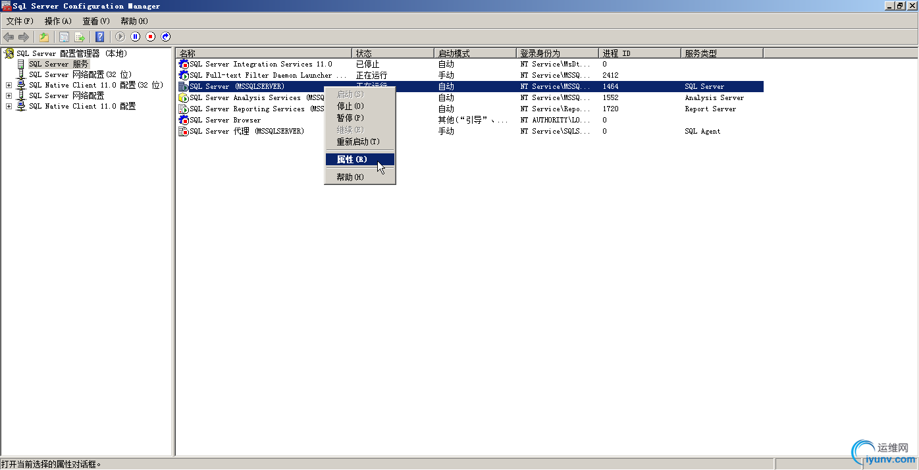Click 手动 start mode of SQL Server 代理
Screen dimensions: 919x470
point(446,131)
